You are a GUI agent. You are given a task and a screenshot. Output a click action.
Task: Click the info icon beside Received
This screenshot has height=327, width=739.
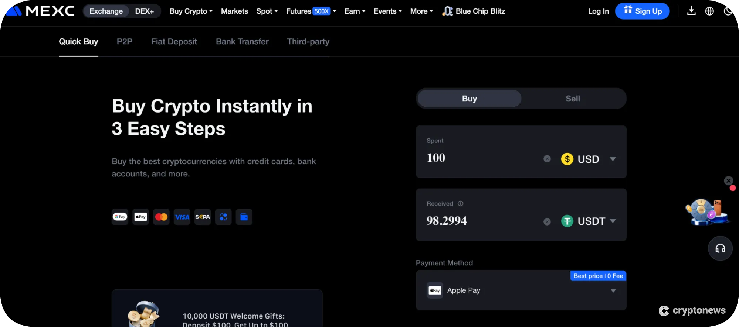[460, 204]
